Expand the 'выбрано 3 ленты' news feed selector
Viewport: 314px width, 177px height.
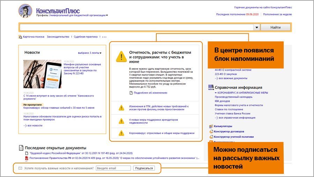[100, 53]
